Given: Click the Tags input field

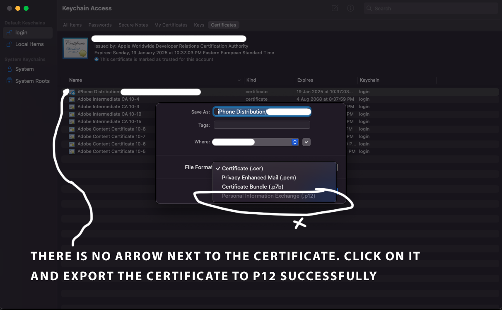Looking at the screenshot, I should 262,125.
